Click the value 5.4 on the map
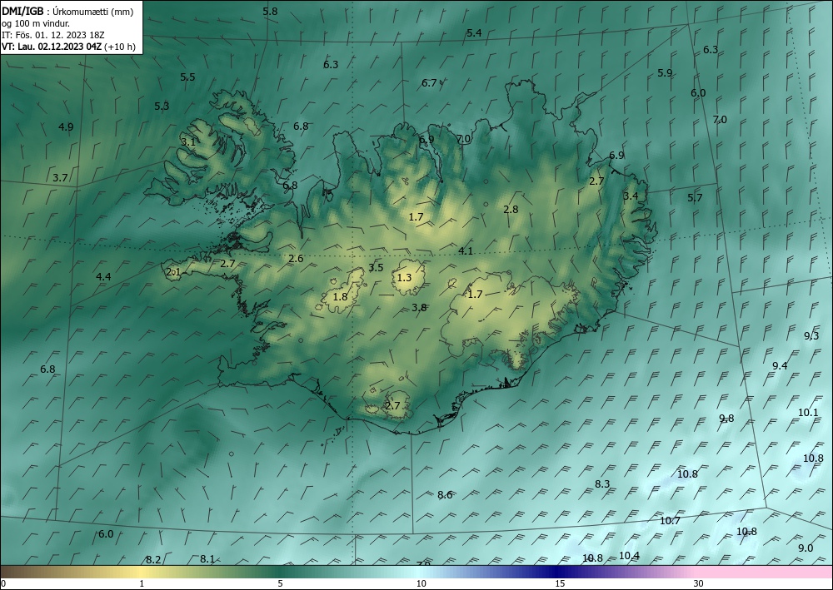 click(474, 33)
